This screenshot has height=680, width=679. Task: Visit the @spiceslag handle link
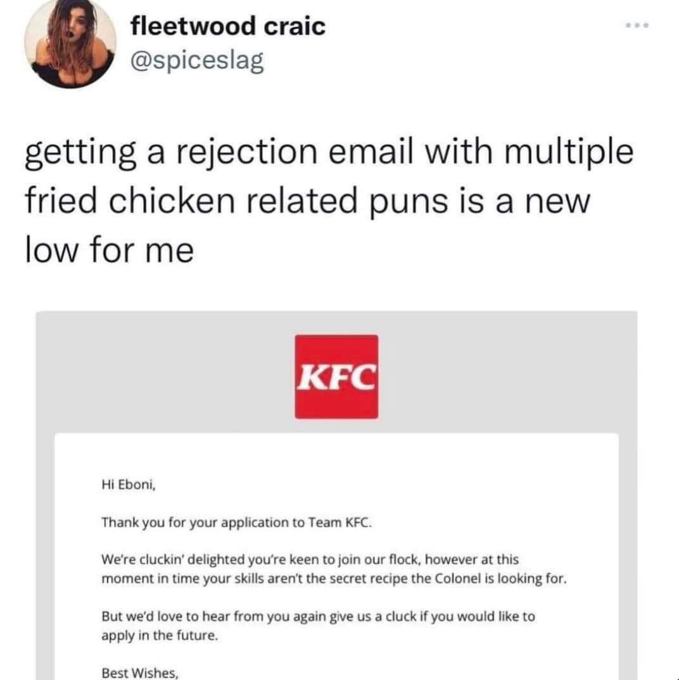click(196, 61)
